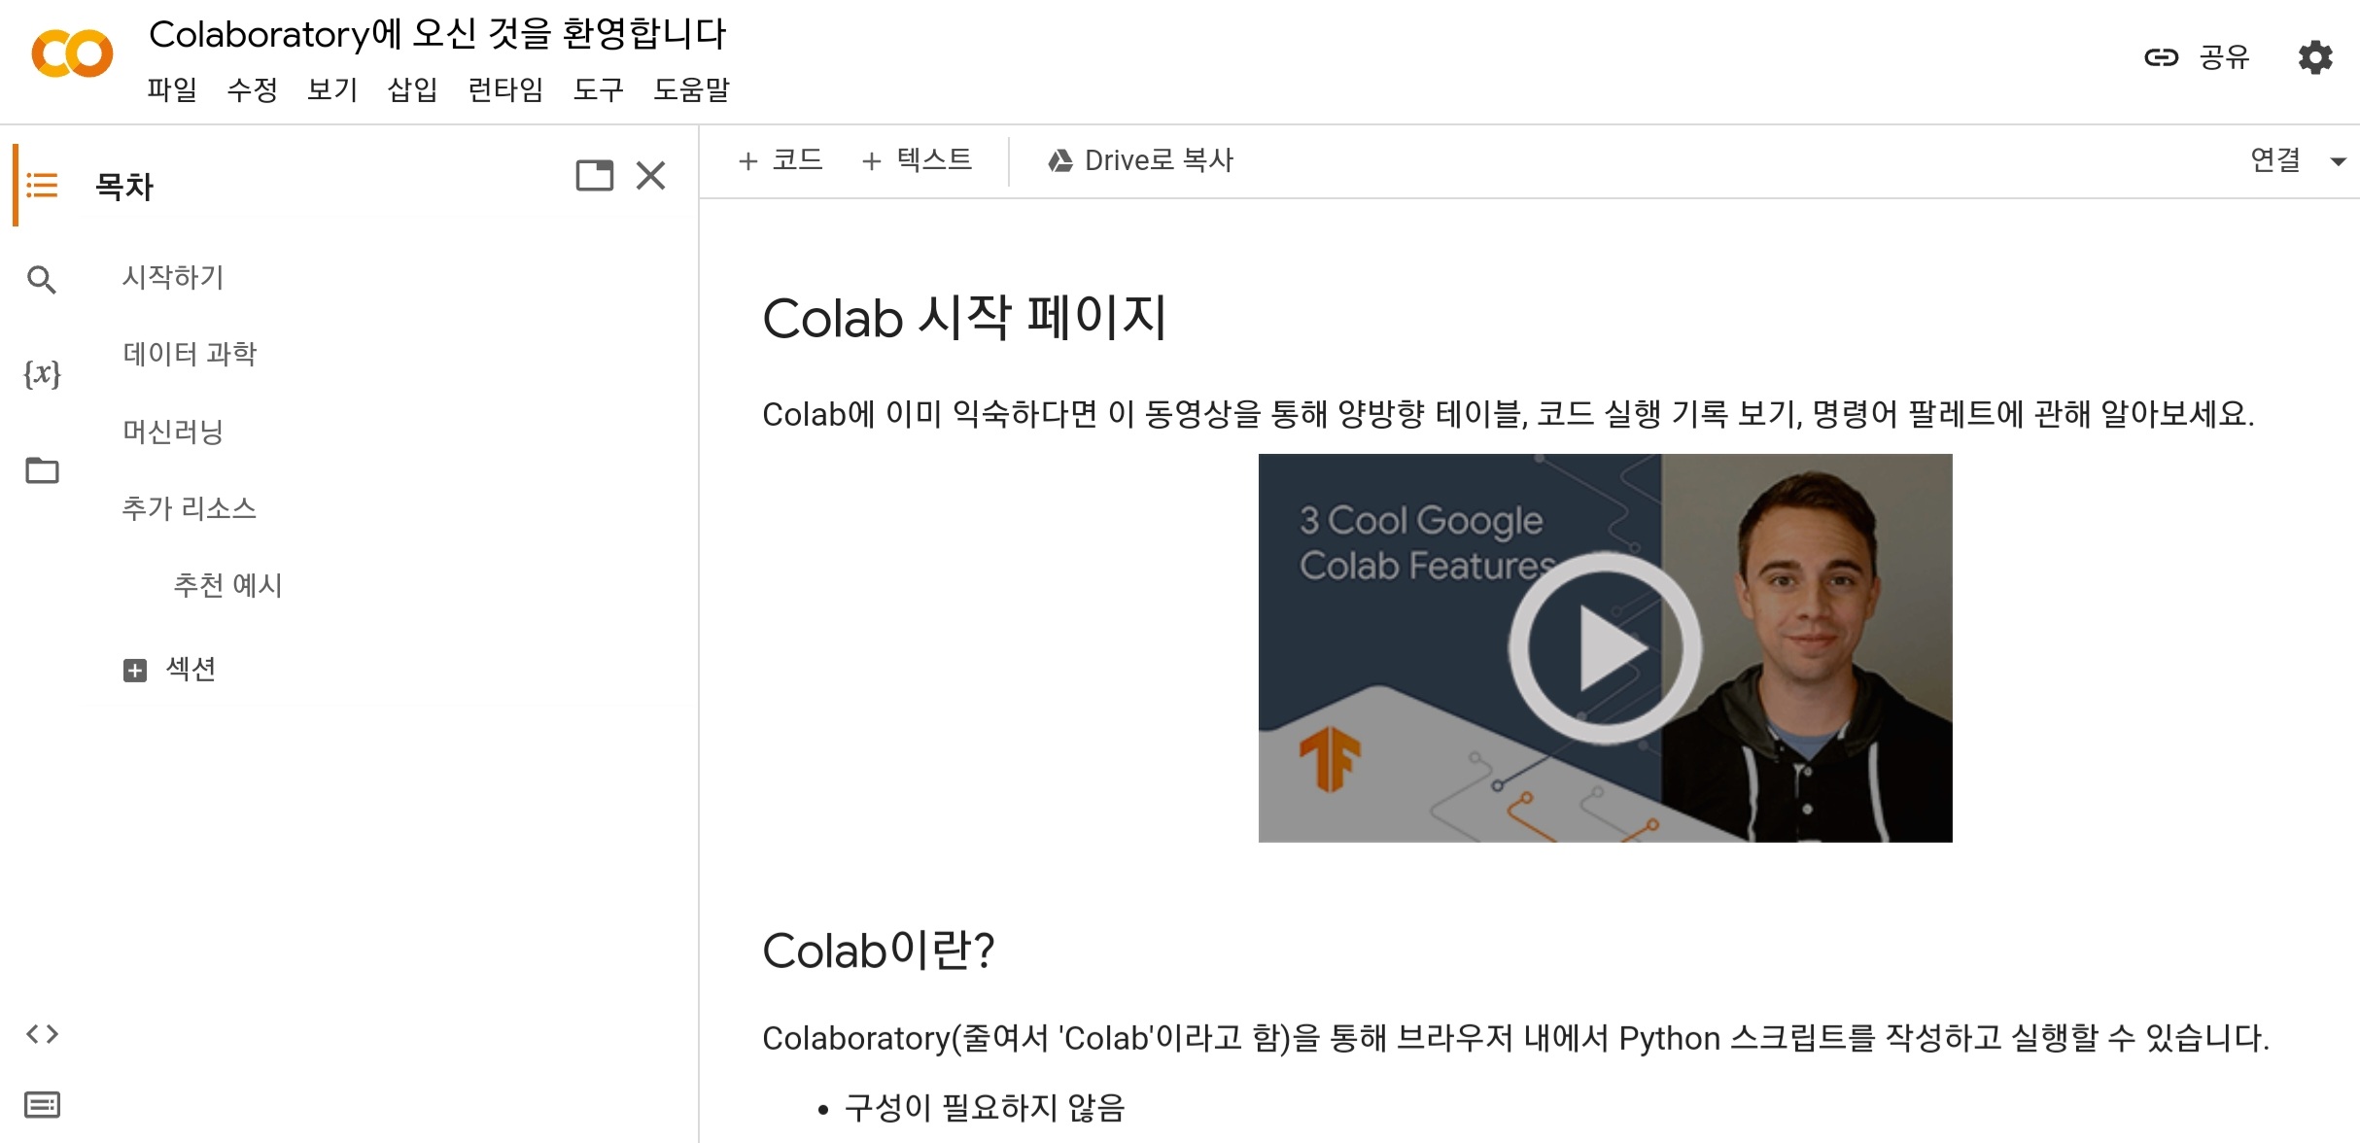Pop out table of contents into tab
This screenshot has width=2360, height=1143.
[x=594, y=176]
